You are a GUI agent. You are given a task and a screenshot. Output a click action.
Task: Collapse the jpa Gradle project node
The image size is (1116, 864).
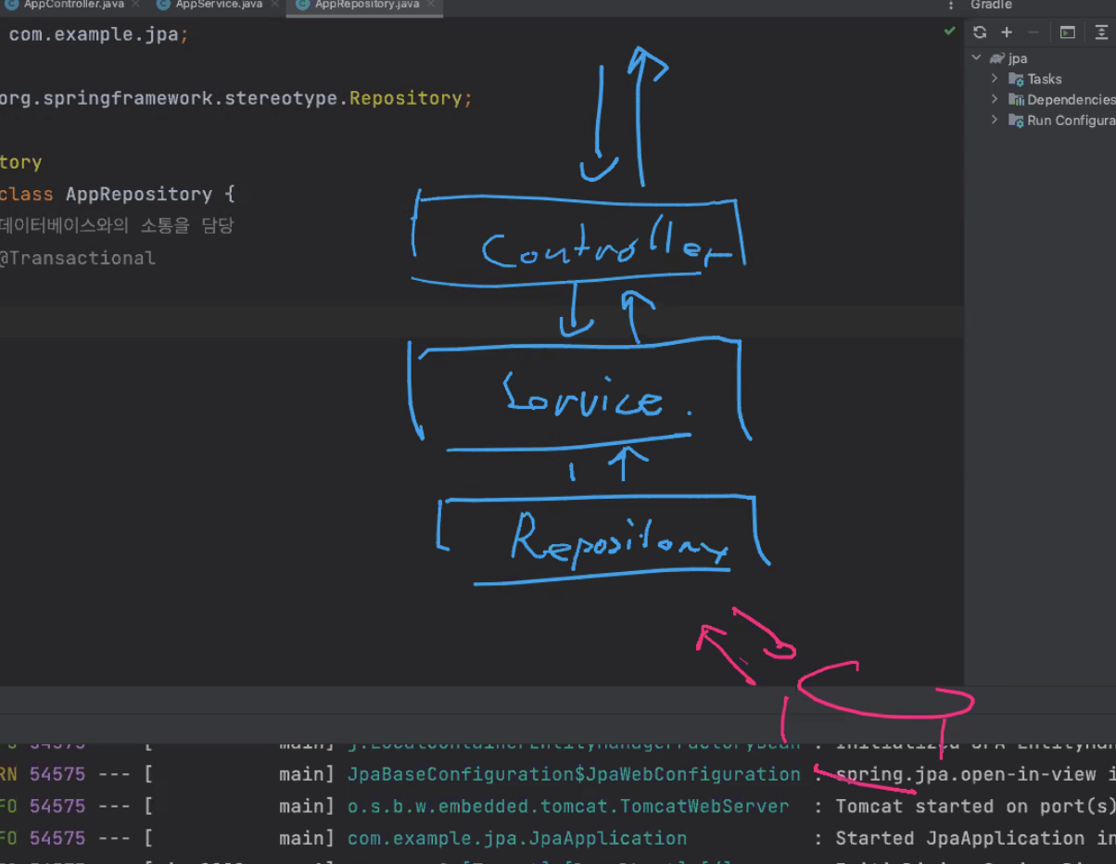pos(976,57)
